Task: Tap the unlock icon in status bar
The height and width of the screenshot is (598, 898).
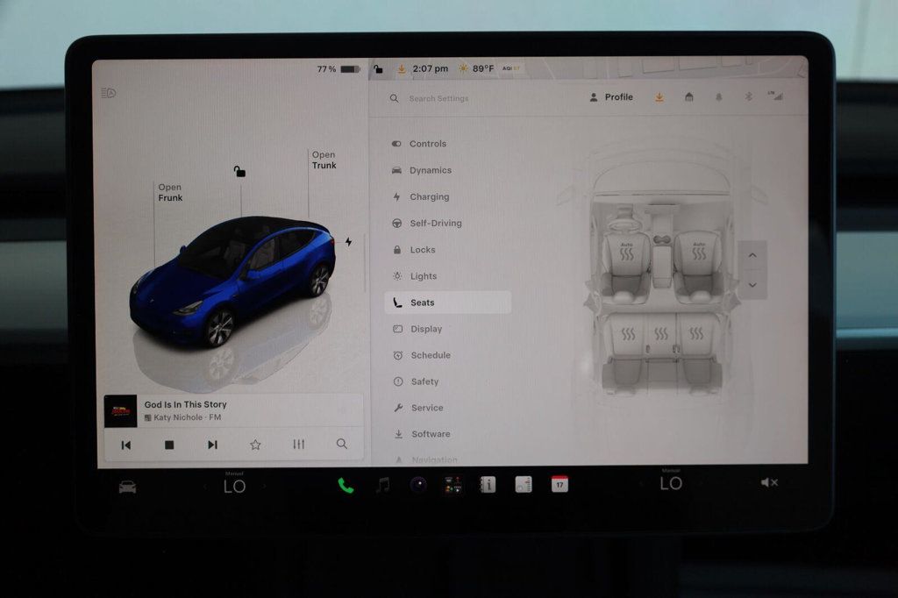Action: (x=379, y=69)
